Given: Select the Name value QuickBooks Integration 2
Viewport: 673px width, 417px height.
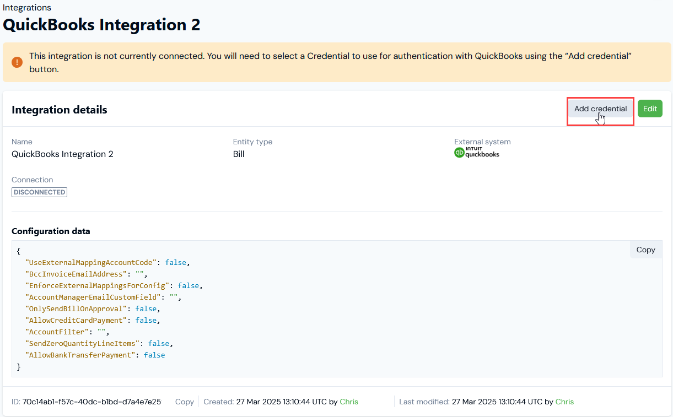Looking at the screenshot, I should pos(62,154).
